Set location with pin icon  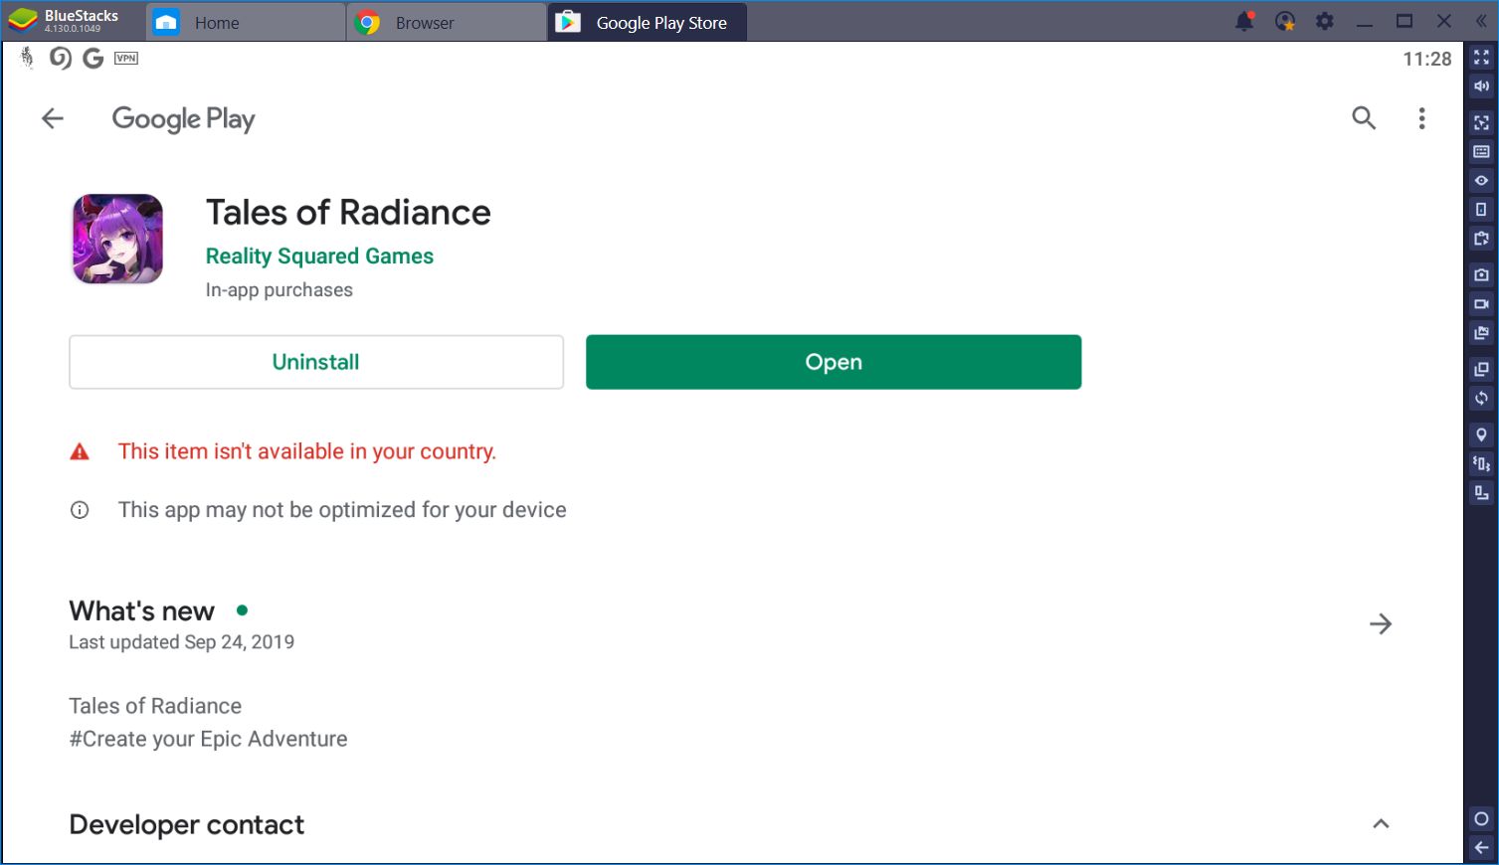[1481, 435]
